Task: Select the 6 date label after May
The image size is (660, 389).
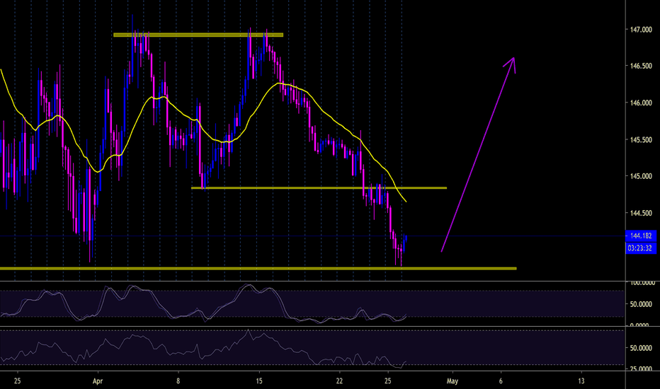Action: [x=501, y=381]
